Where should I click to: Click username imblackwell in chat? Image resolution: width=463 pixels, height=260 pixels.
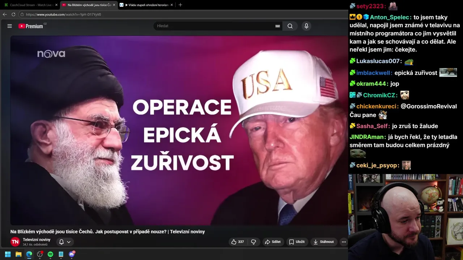tap(373, 73)
